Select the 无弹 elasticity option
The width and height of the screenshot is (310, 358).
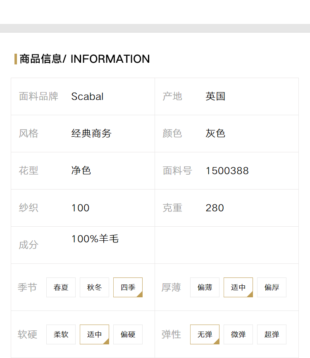205,334
